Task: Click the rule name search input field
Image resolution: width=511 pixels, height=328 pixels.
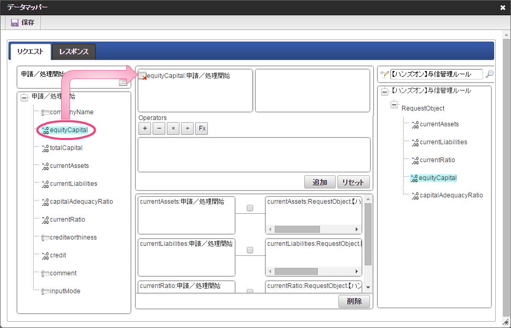Action: 436,74
